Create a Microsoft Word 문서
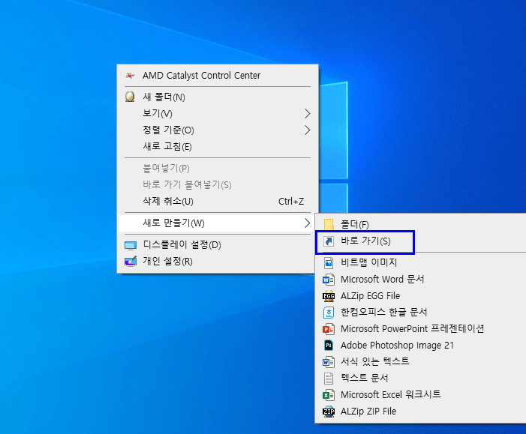 [421, 279]
